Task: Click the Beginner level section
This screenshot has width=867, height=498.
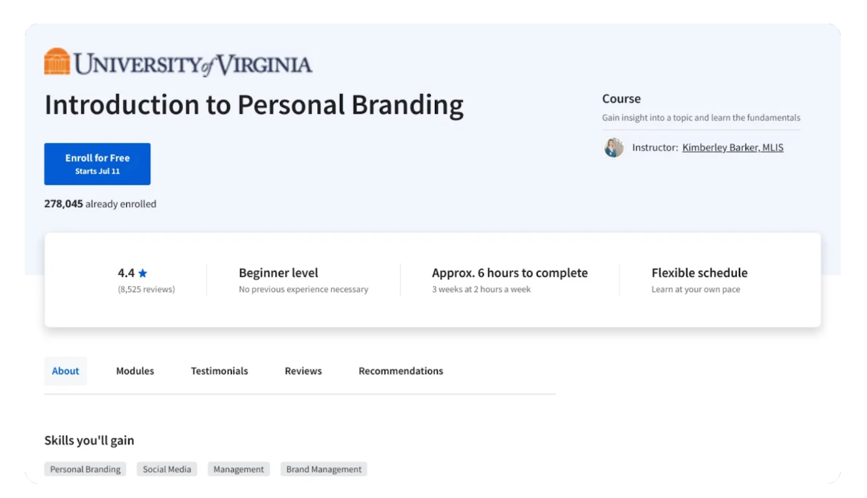Action: (278, 273)
